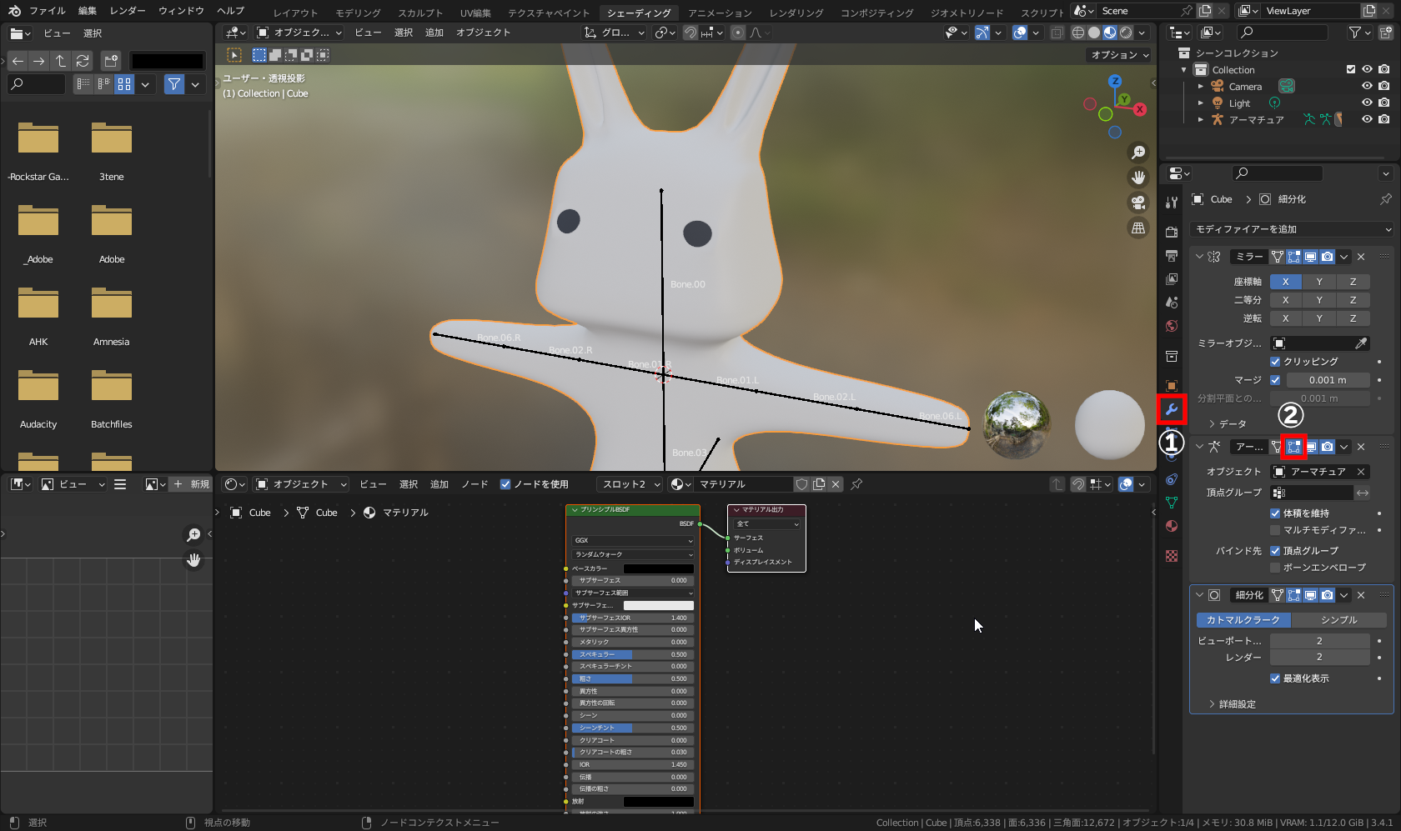Expand the Armature item in outliner
The height and width of the screenshot is (831, 1401).
1201,119
